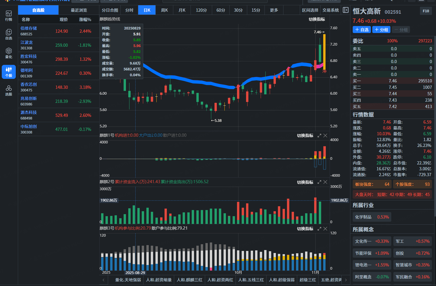This screenshot has width=436, height=286.
Task: Close the 麒麟2号 indicator panel
Action: tap(325, 182)
